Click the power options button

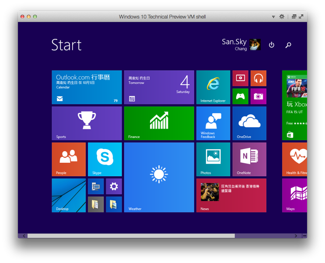pyautogui.click(x=271, y=45)
